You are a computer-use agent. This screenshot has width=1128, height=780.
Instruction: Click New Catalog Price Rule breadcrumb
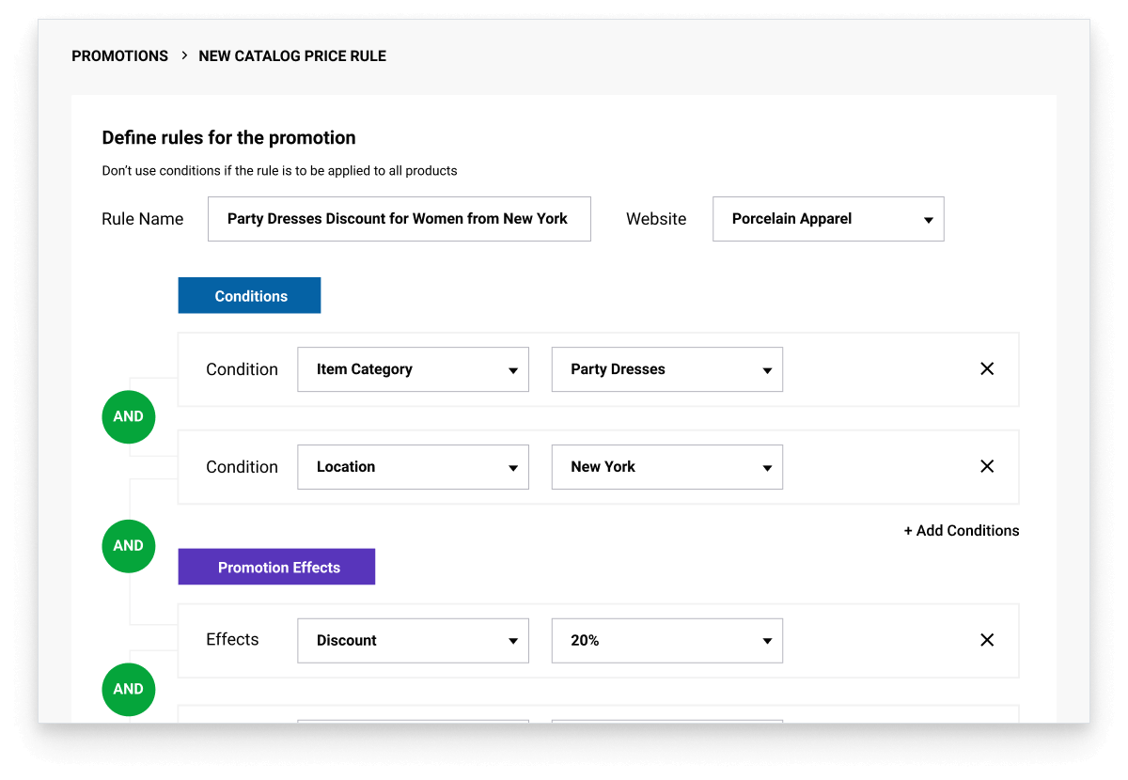click(x=292, y=56)
